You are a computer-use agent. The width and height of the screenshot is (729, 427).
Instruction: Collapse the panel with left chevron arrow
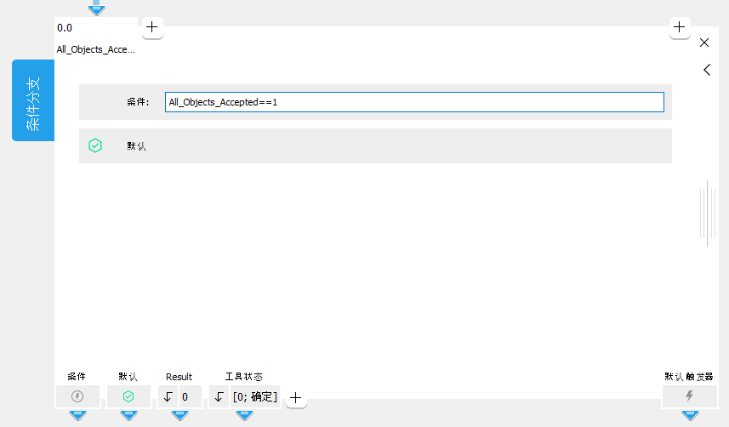[x=706, y=70]
